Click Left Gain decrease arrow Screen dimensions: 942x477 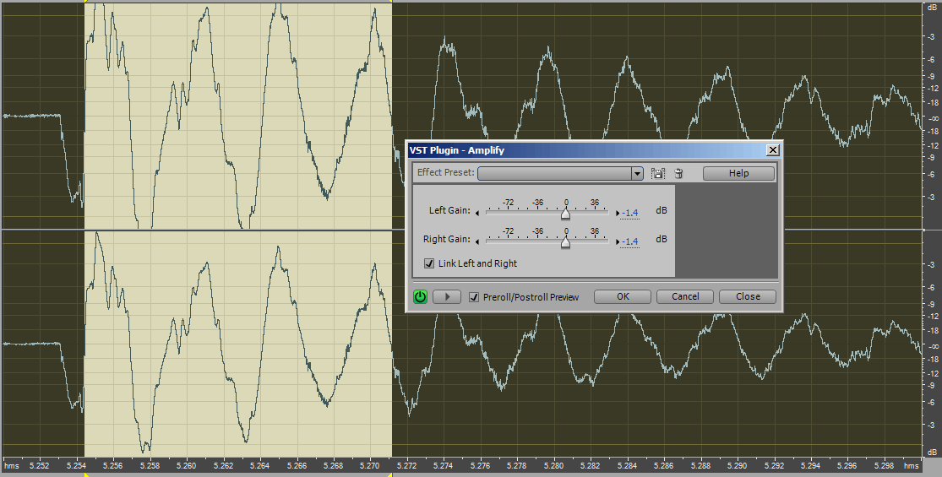477,213
